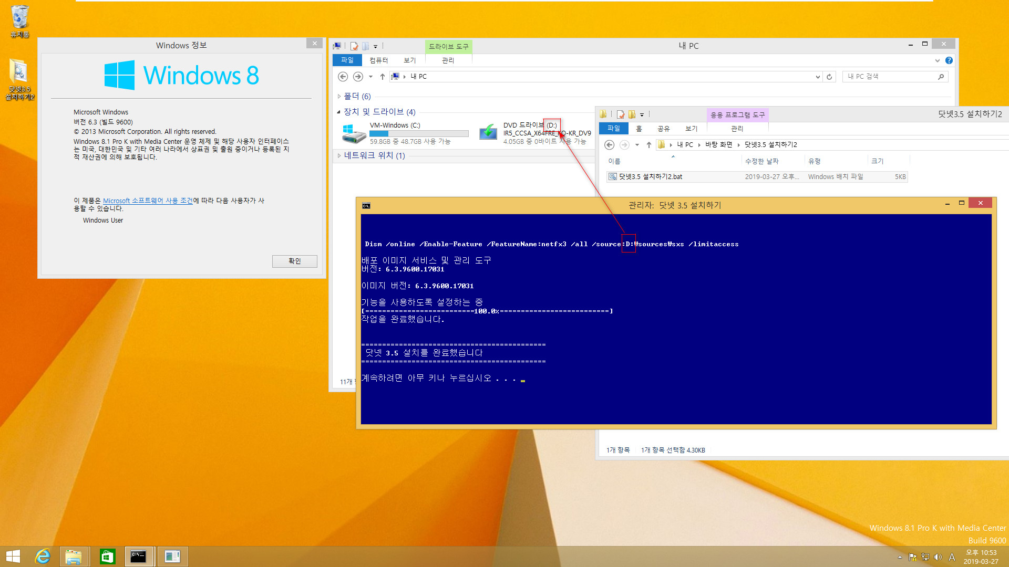Image resolution: width=1009 pixels, height=567 pixels.
Task: Open the Microsoft 소프트웨어 사용 조건 link
Action: coord(148,201)
